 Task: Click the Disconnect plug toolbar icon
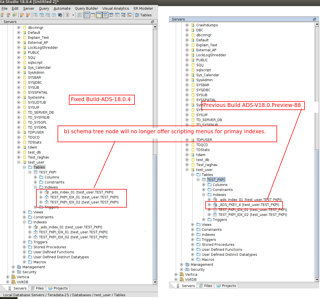[x=28, y=15]
